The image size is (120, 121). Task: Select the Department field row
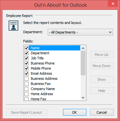coord(55,53)
